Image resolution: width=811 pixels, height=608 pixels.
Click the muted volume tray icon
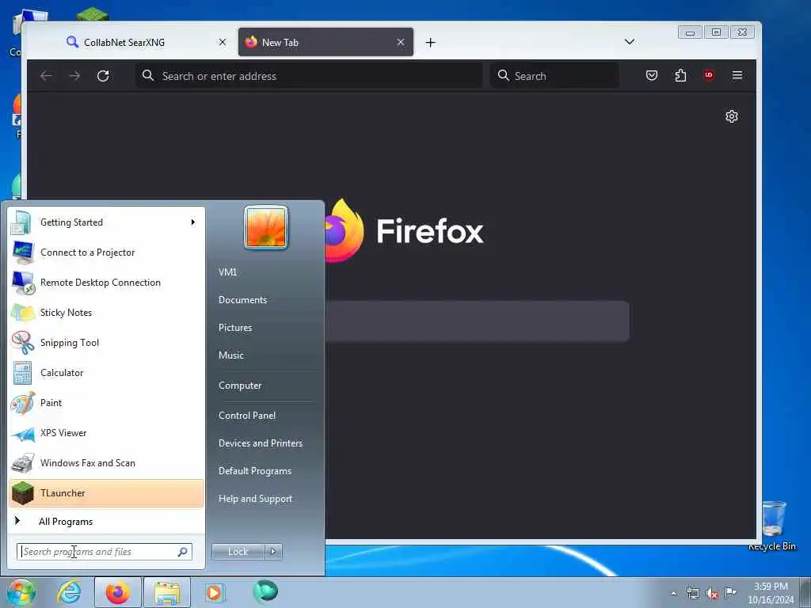712,594
